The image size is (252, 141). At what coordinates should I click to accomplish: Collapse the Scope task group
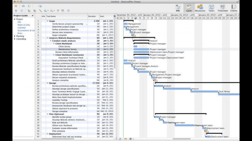pos(48,21)
